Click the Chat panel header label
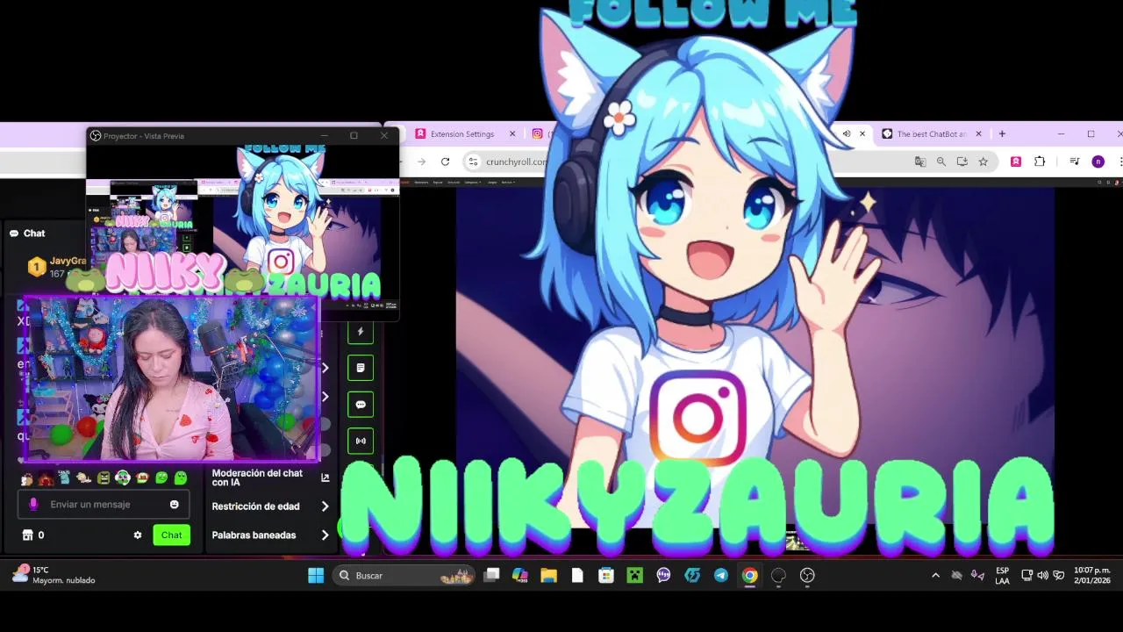The height and width of the screenshot is (632, 1123). pos(34,233)
